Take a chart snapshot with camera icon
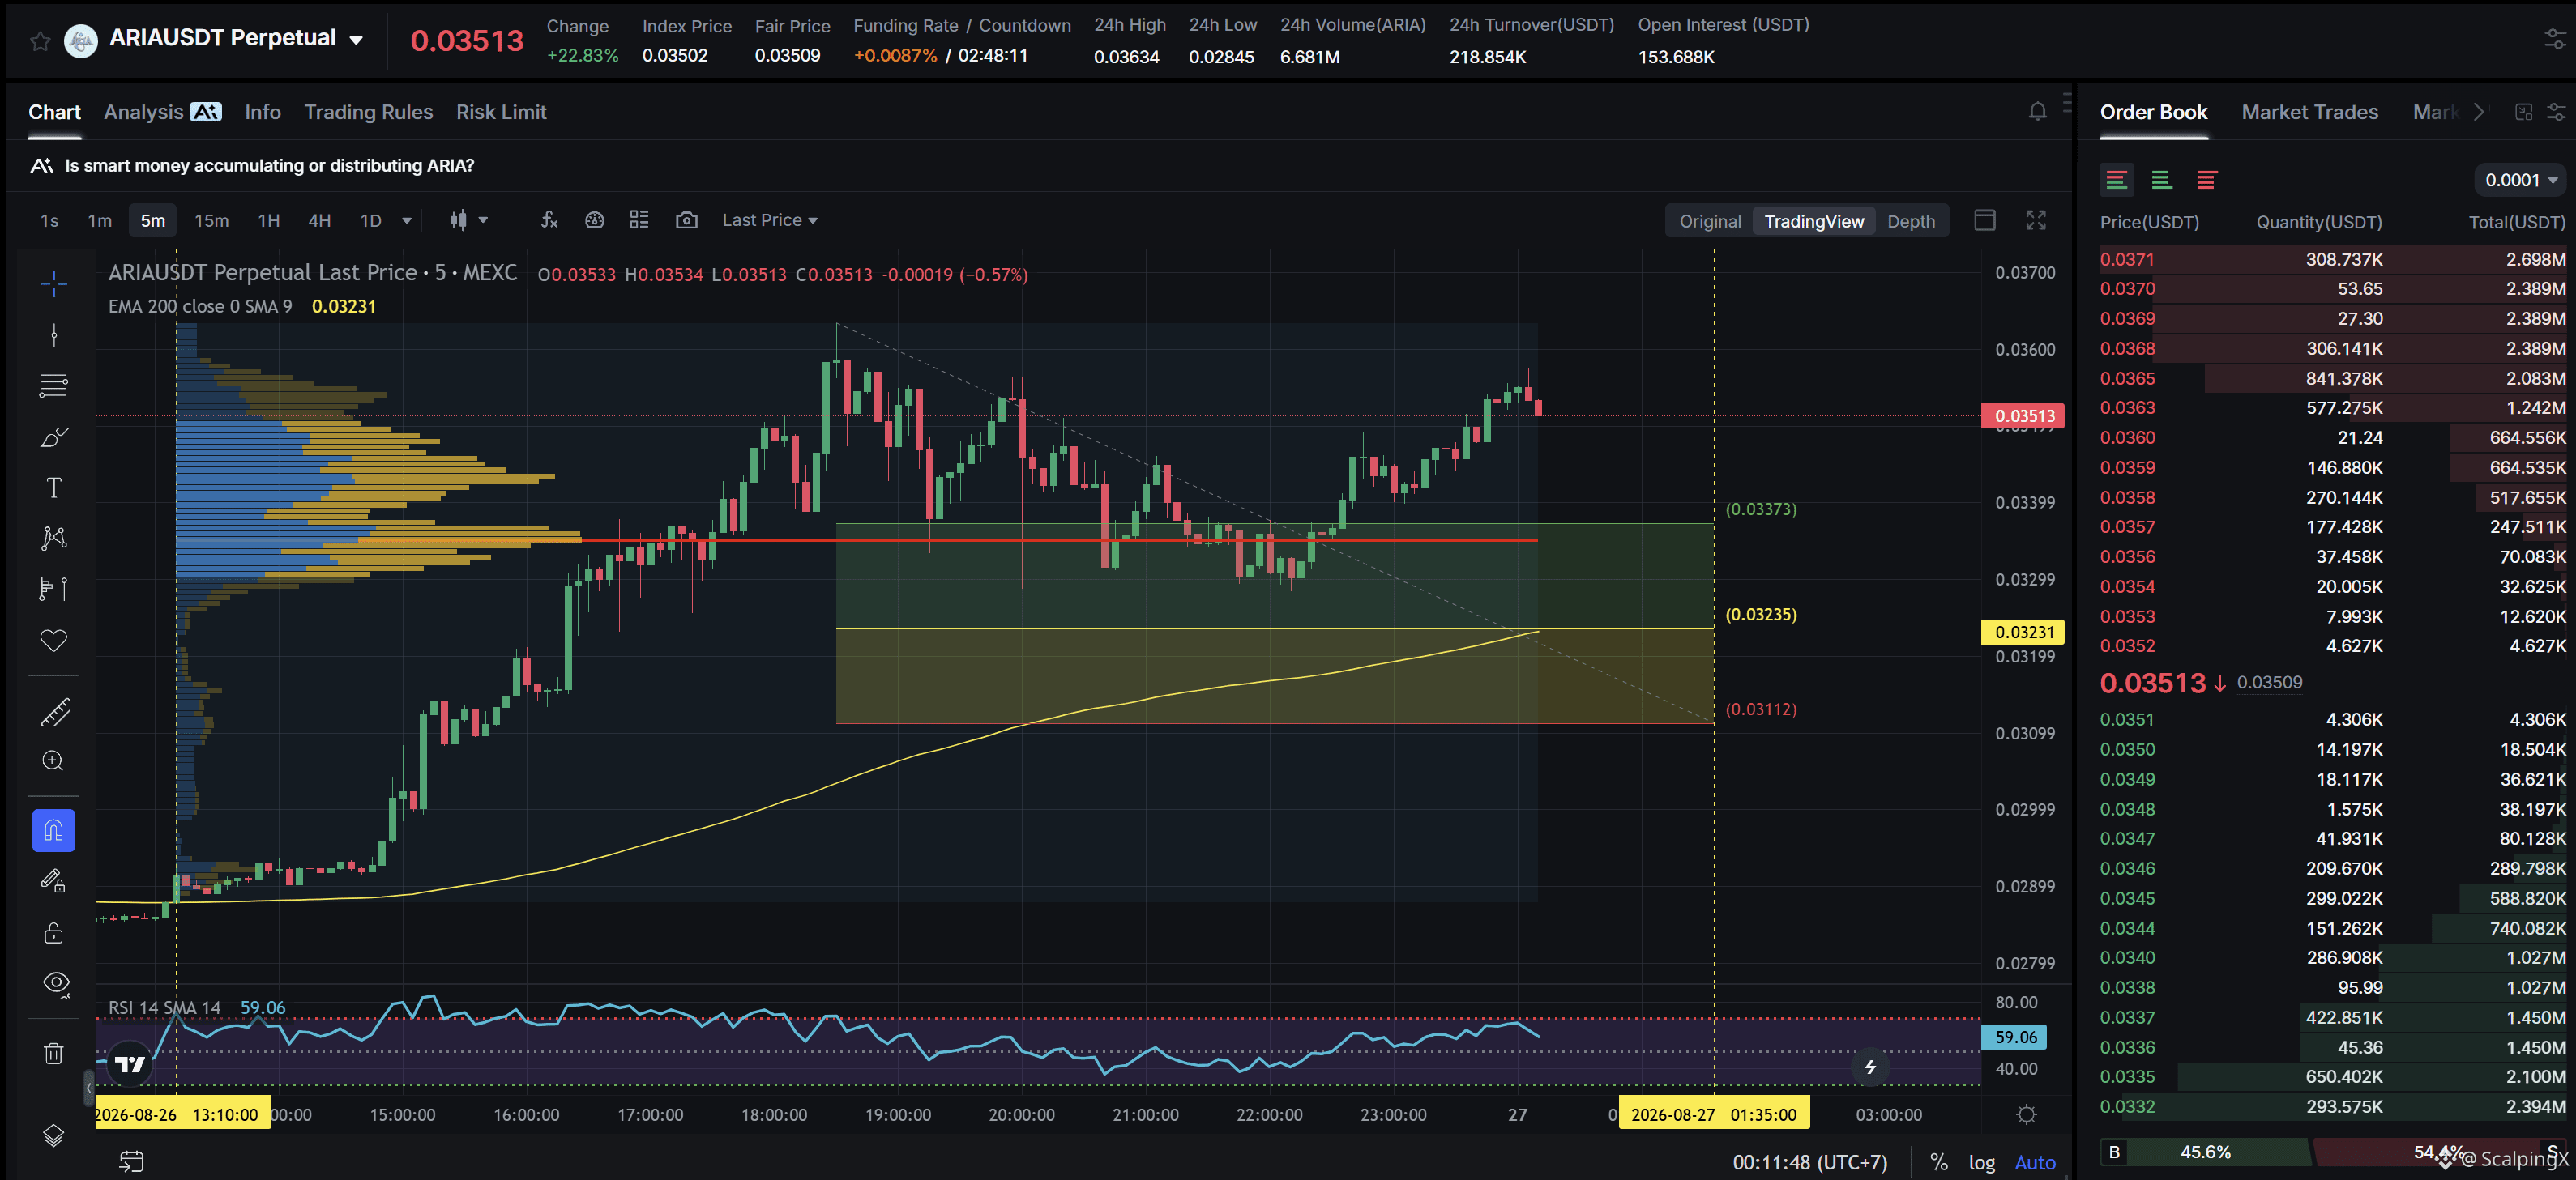Image resolution: width=2576 pixels, height=1180 pixels. [686, 219]
